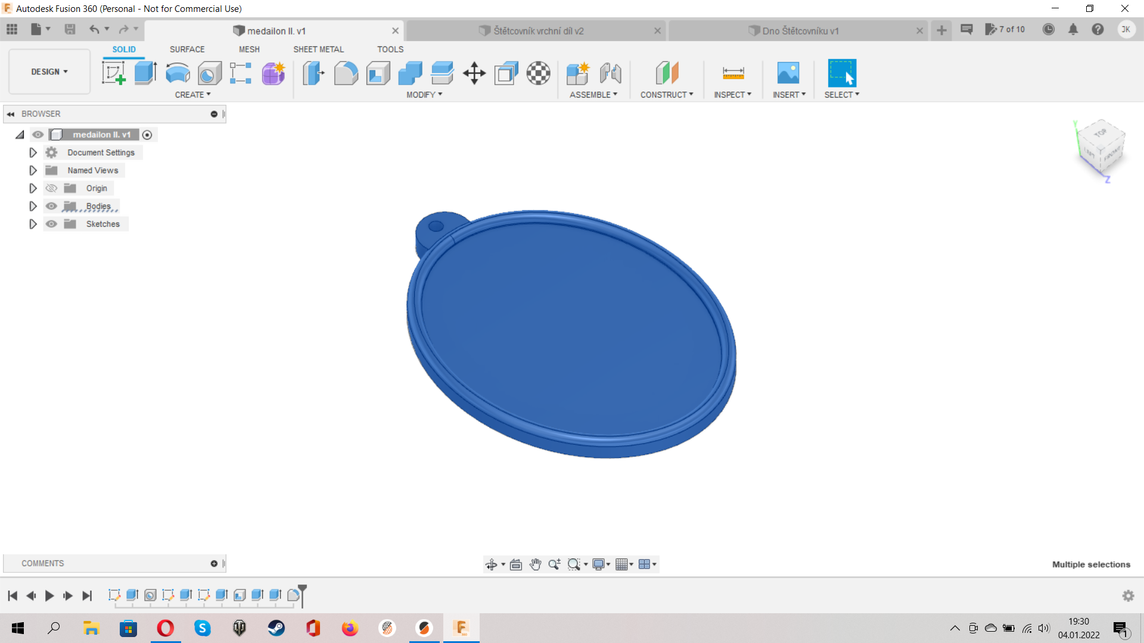The height and width of the screenshot is (643, 1144).
Task: Select the Revolve tool
Action: (x=178, y=73)
